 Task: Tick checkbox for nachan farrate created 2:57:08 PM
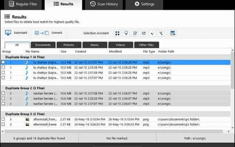[3, 93]
